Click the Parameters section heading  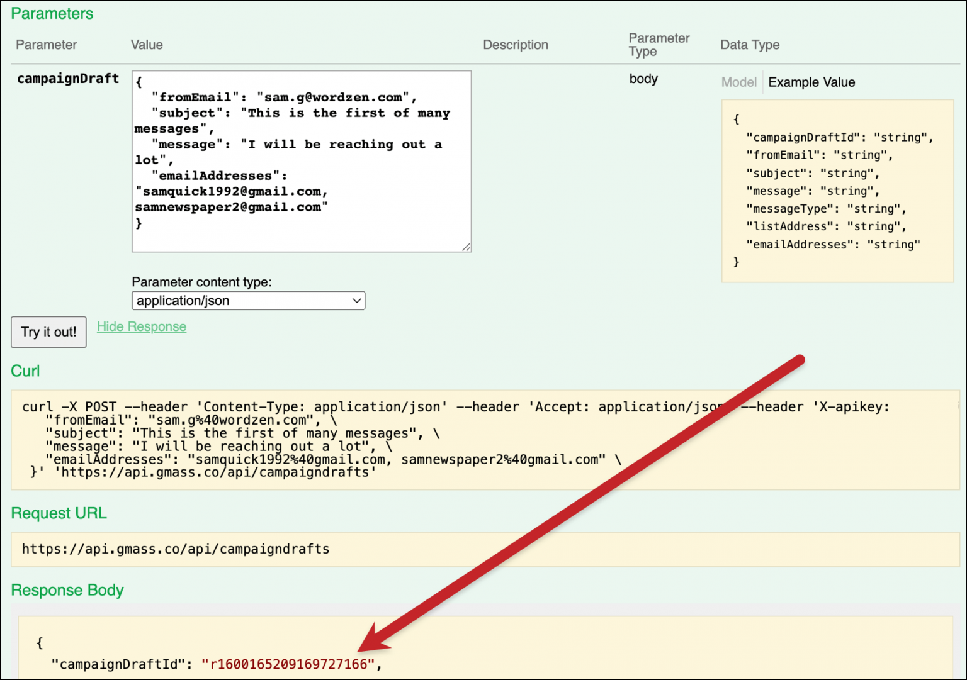52,13
